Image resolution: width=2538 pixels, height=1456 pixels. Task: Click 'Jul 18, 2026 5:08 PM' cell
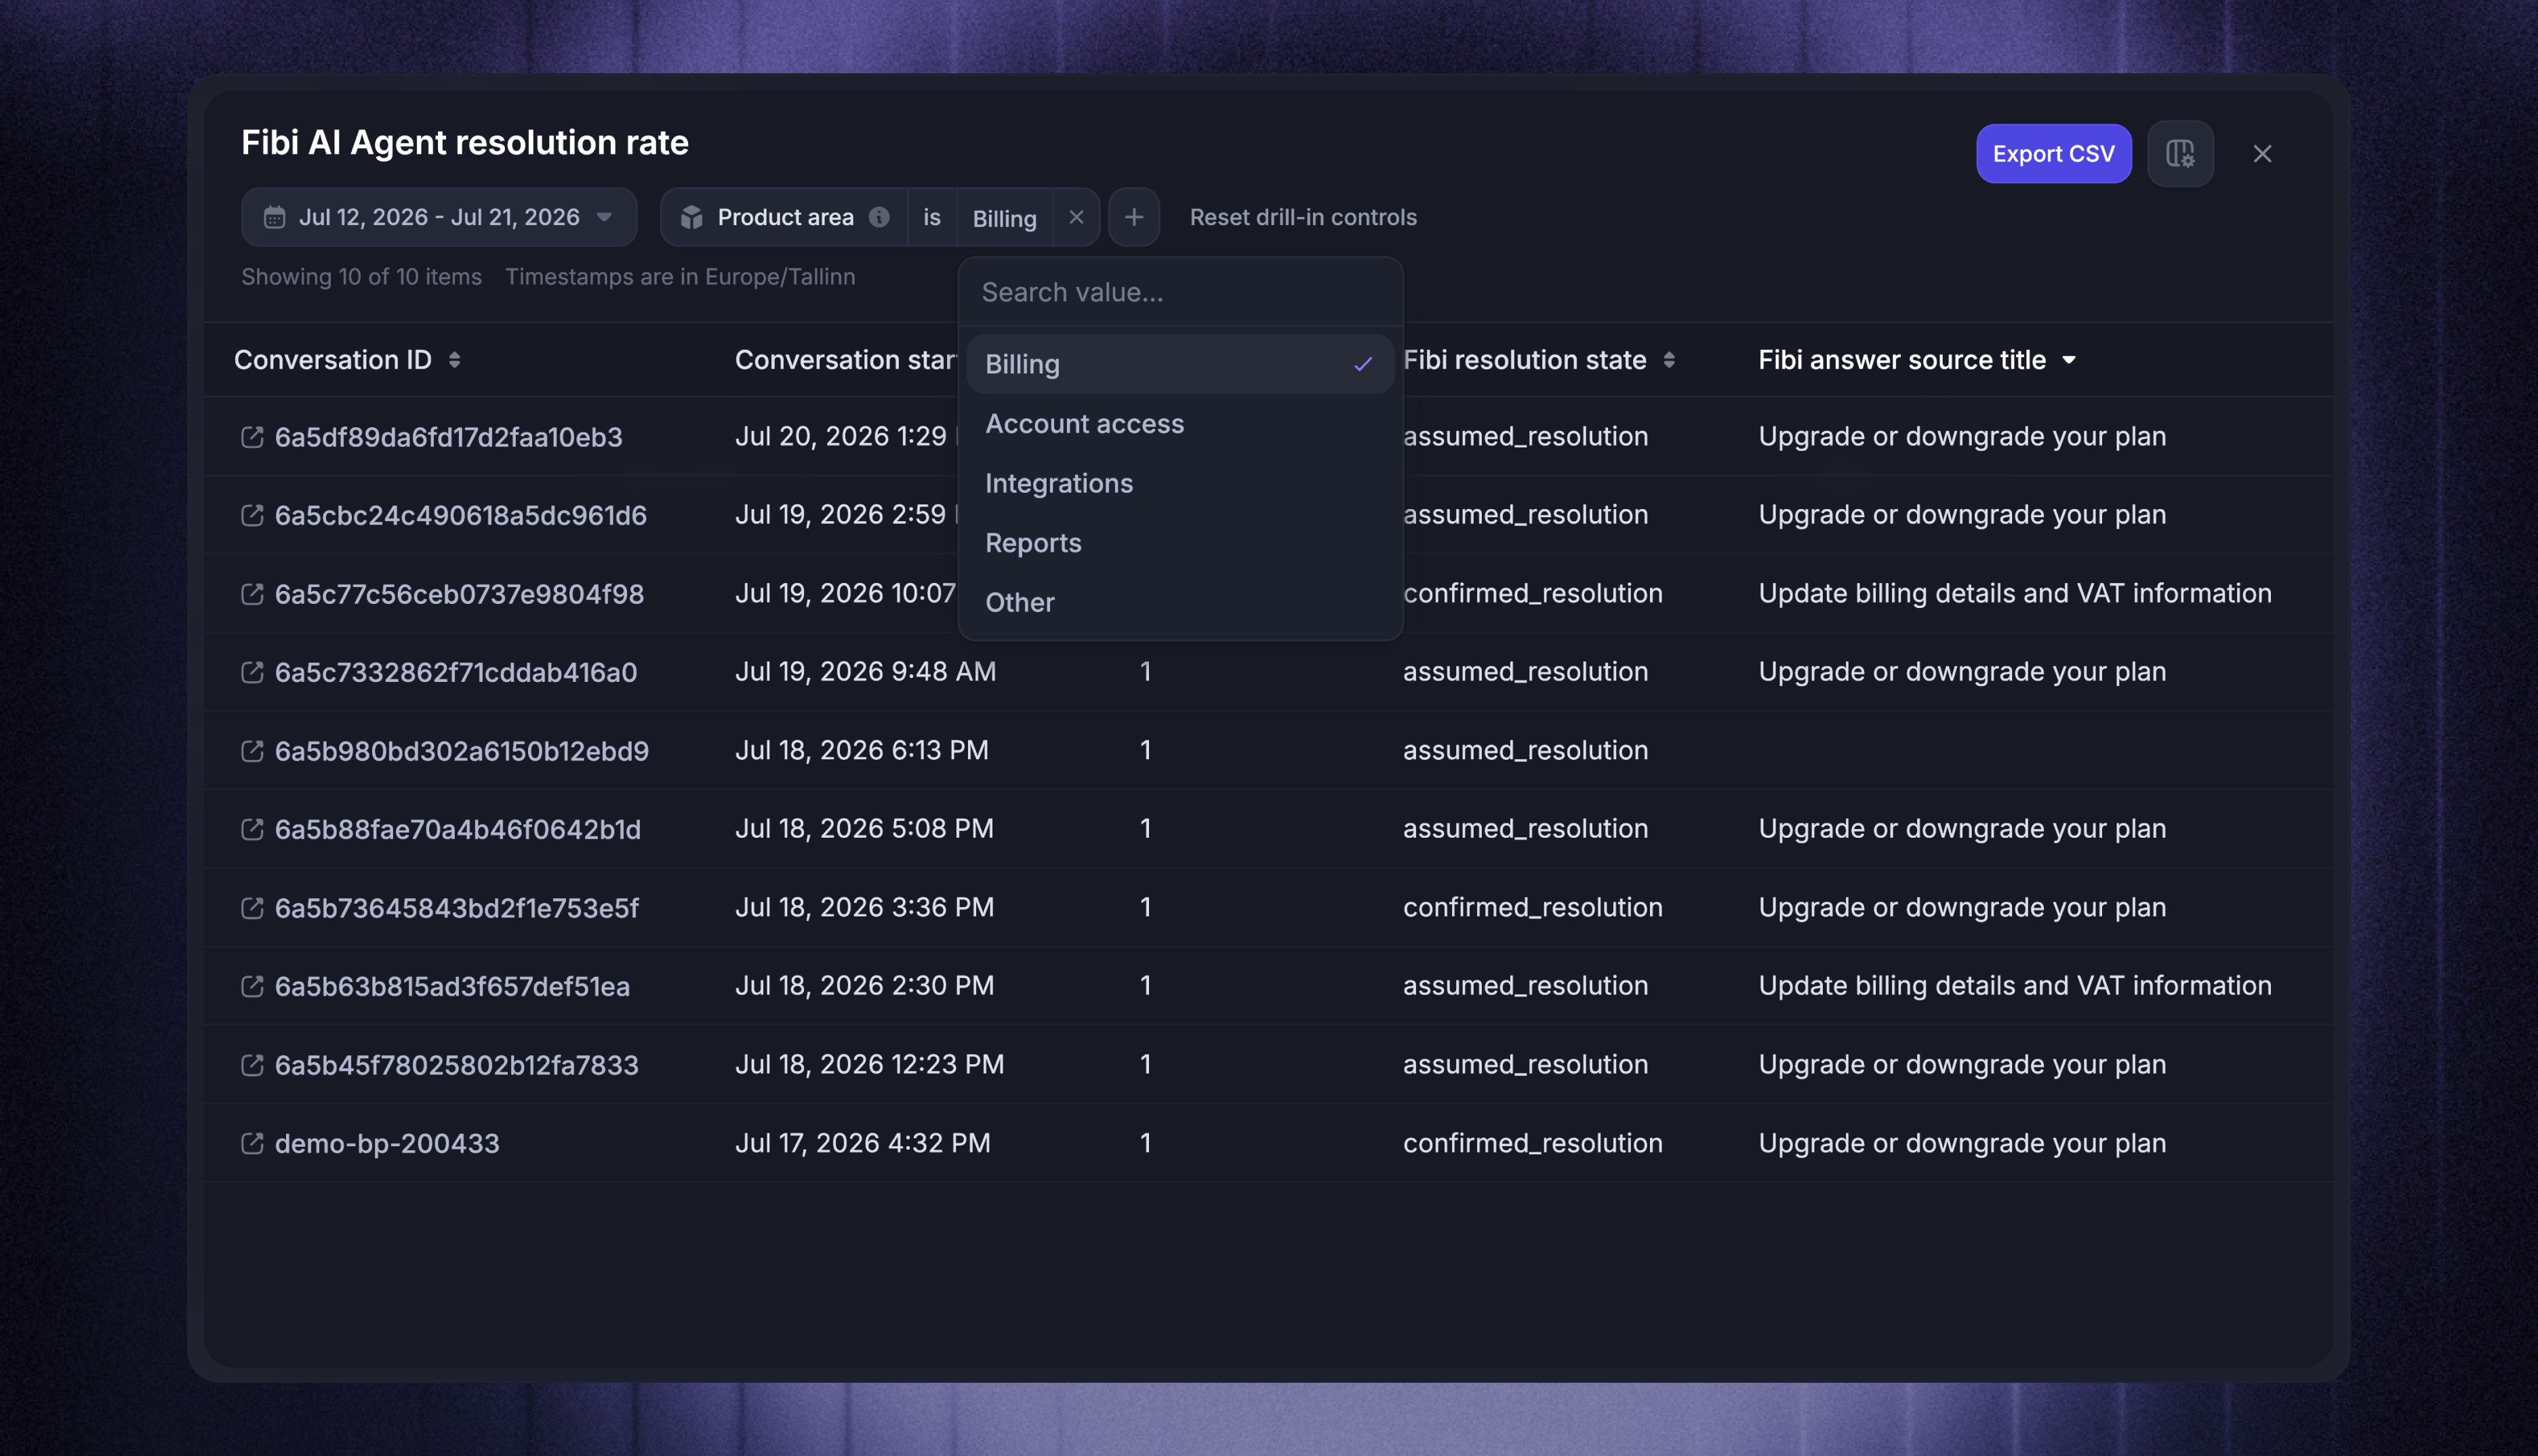click(864, 829)
